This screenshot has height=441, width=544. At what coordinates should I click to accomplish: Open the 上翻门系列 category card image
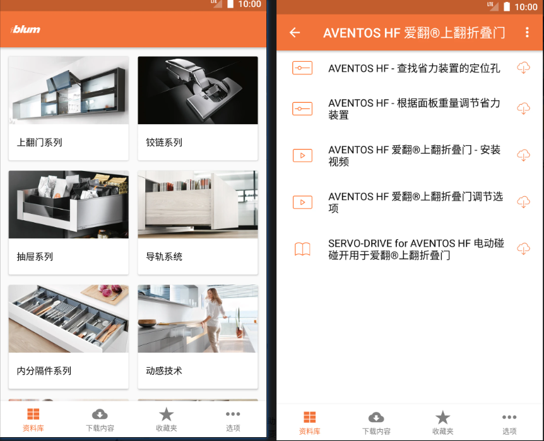[x=69, y=90]
